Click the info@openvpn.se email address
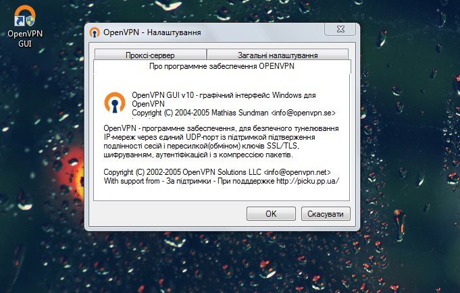The image size is (460, 293). (x=303, y=113)
